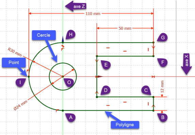The height and width of the screenshot is (135, 195).
Task: Click the 12 mm vertical dimension
Action: click(162, 87)
